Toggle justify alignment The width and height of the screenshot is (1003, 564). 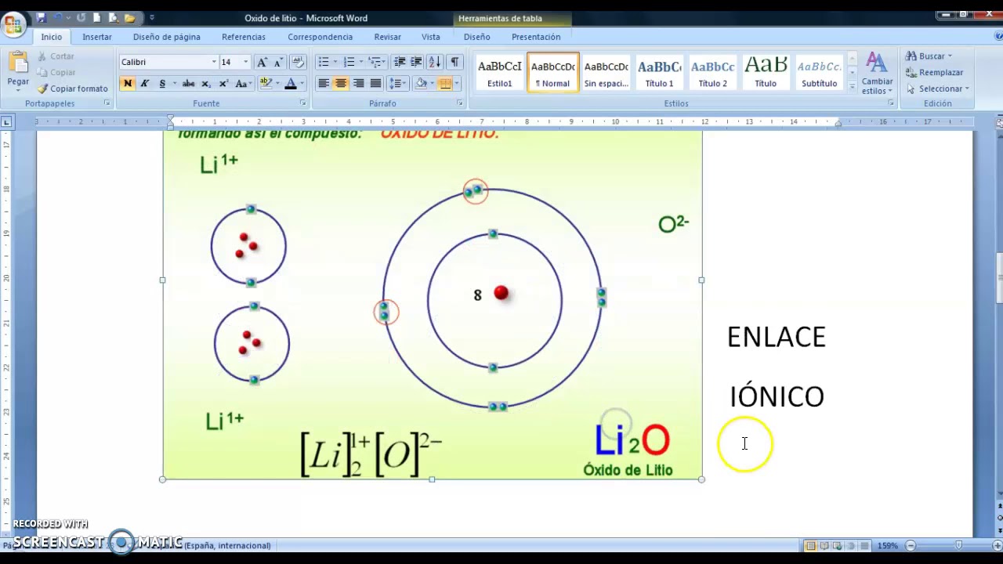point(375,84)
